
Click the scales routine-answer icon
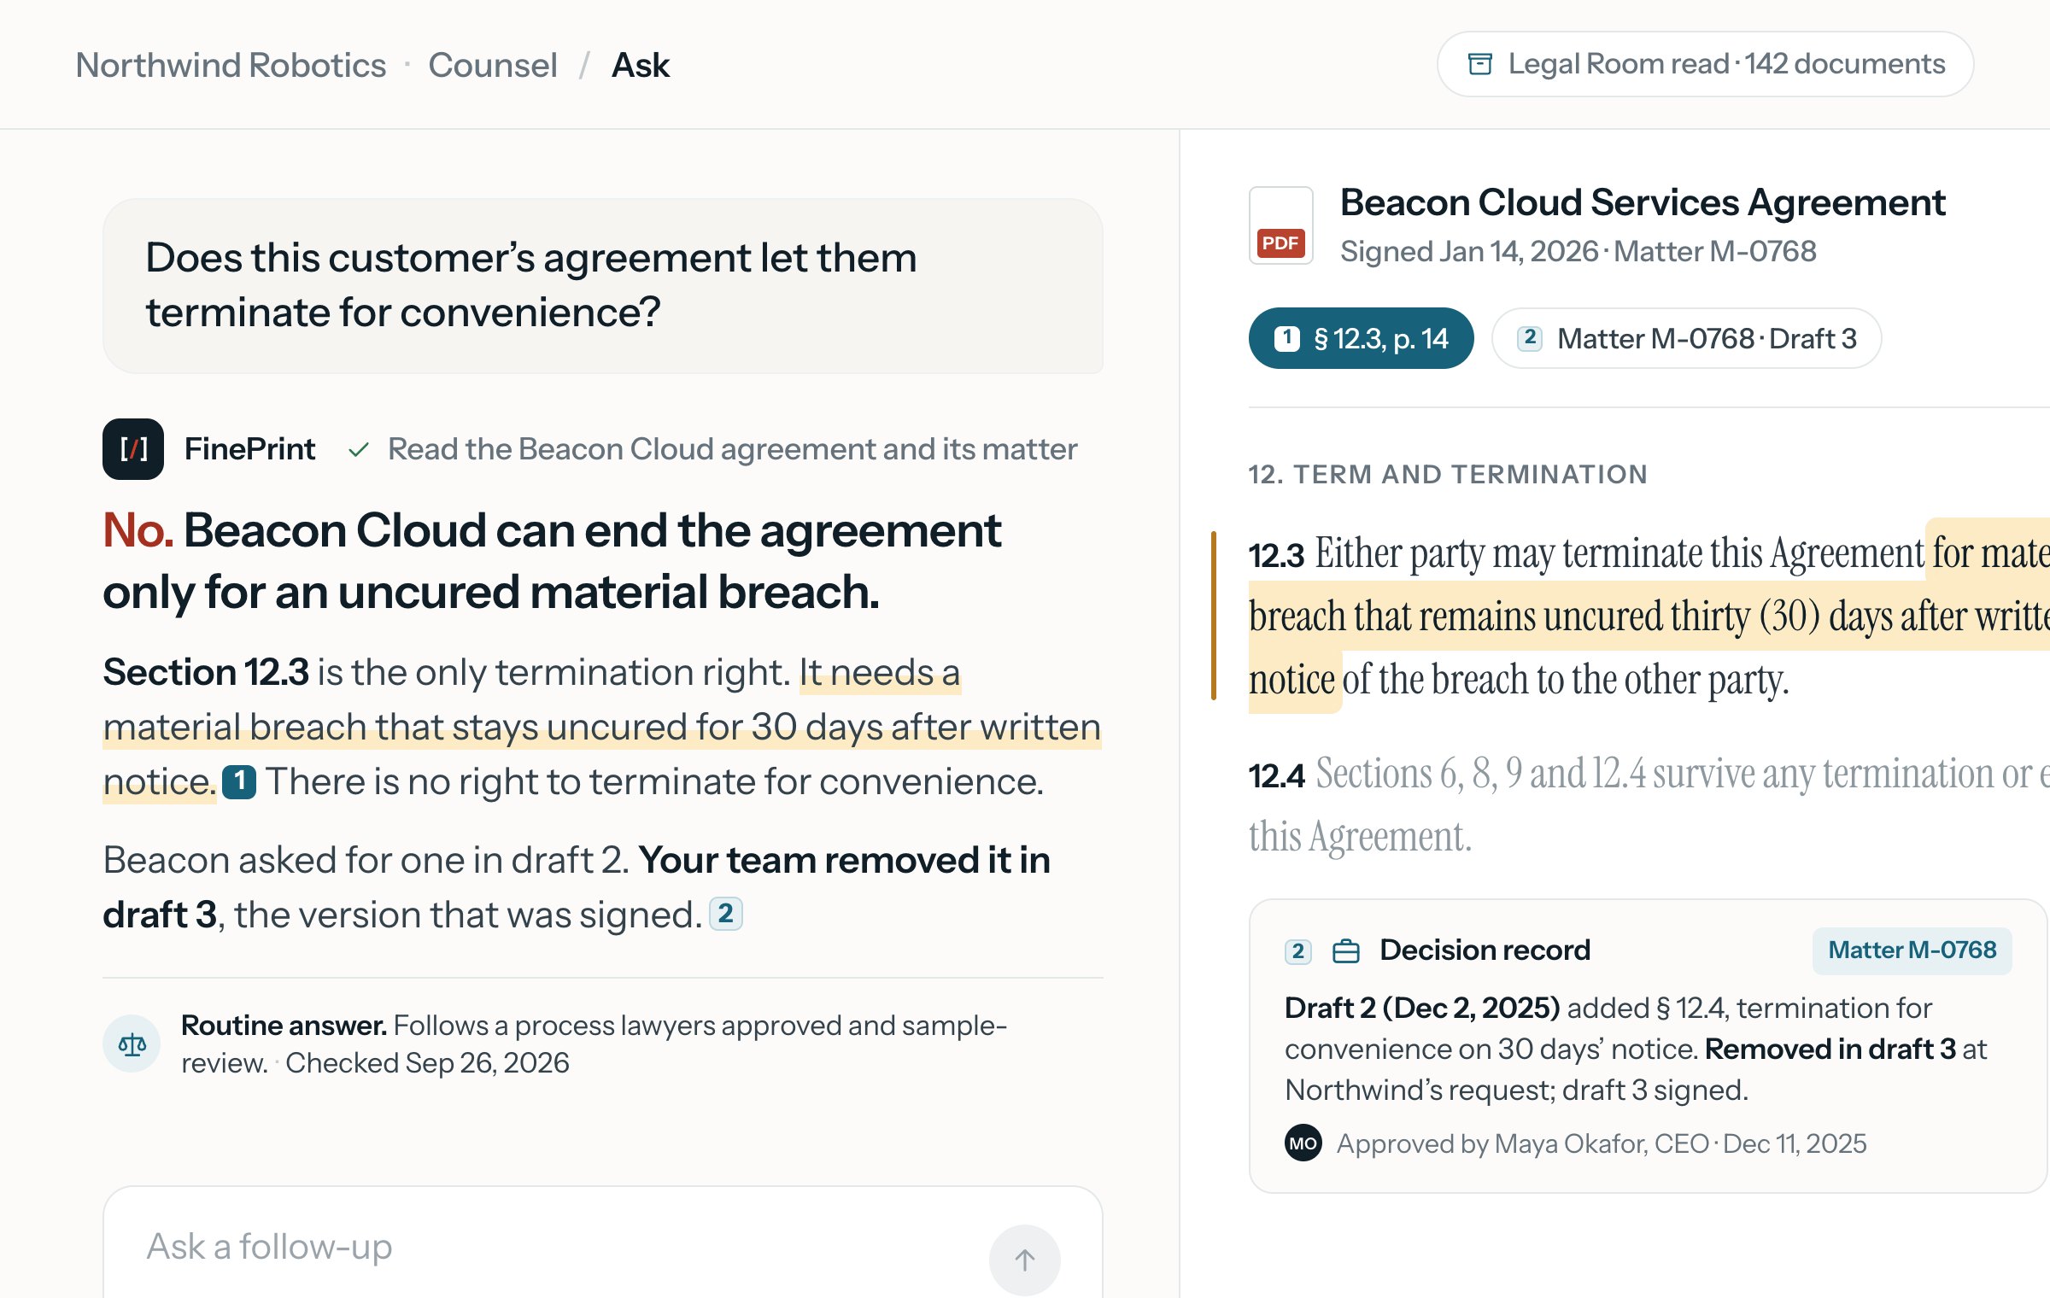coord(132,1044)
